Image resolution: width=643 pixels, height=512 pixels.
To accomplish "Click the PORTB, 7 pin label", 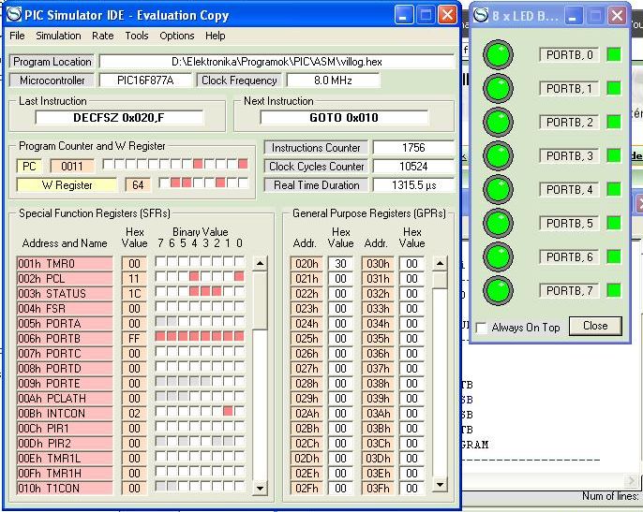I will (569, 291).
